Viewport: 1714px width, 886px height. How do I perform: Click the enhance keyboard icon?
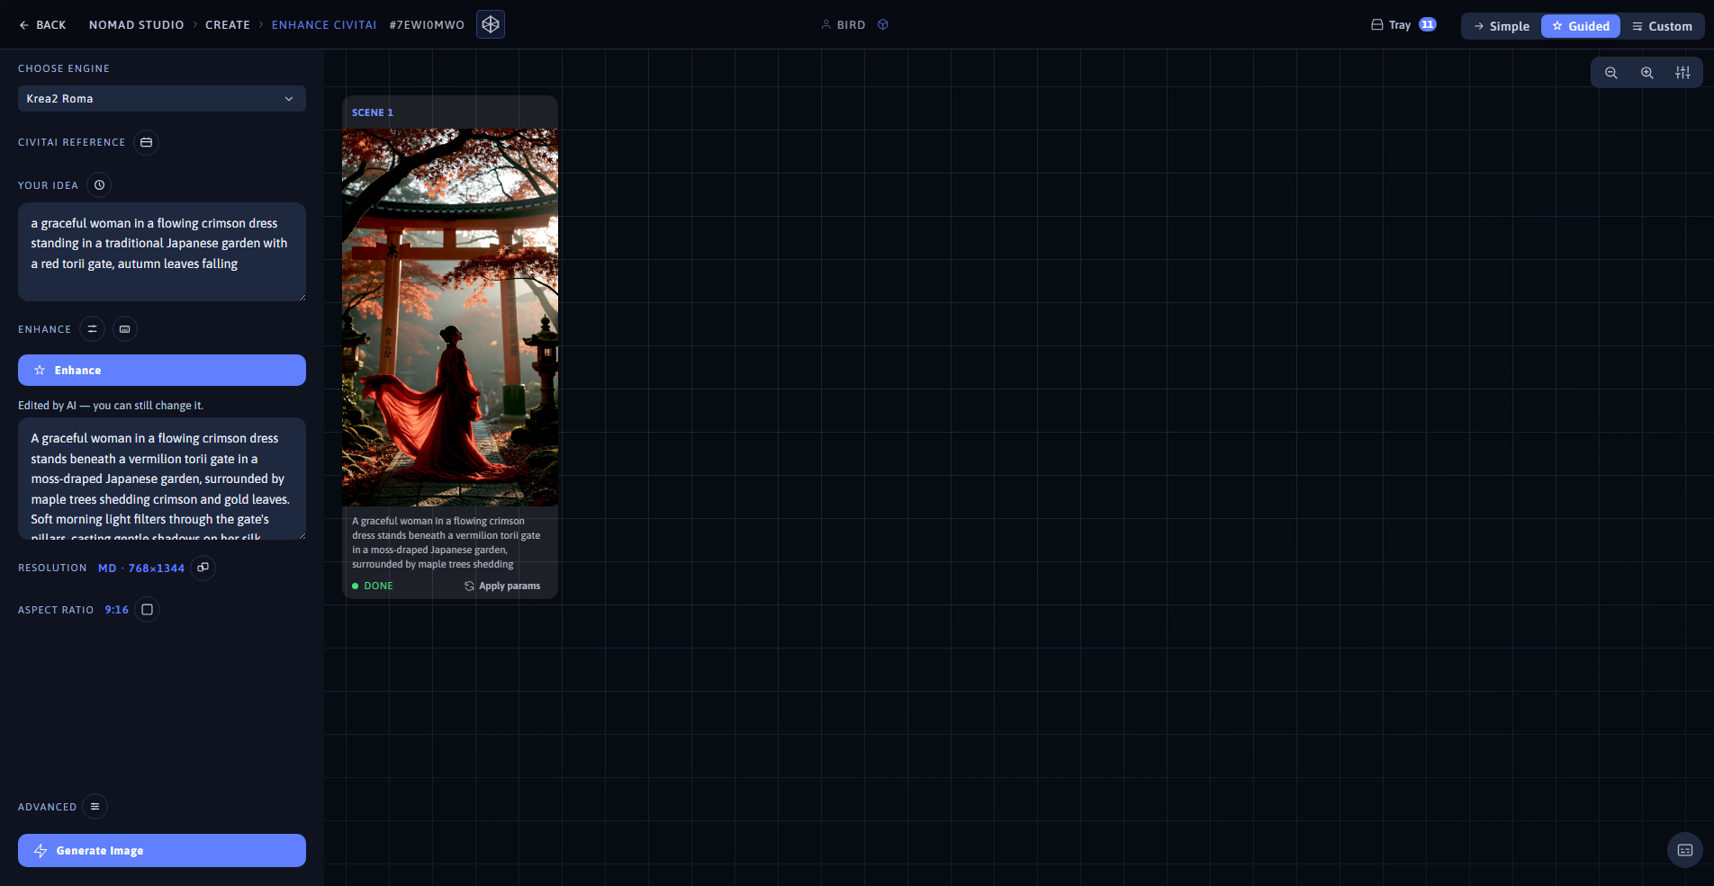125,329
